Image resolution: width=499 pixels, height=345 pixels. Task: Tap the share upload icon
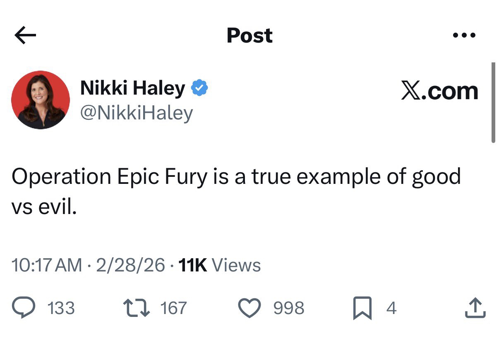(475, 308)
